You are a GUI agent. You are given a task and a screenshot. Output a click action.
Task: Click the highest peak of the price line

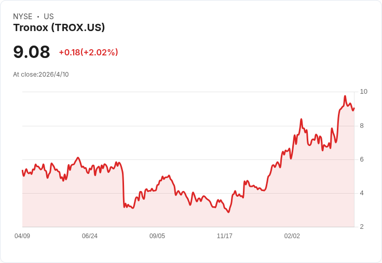tap(345, 96)
